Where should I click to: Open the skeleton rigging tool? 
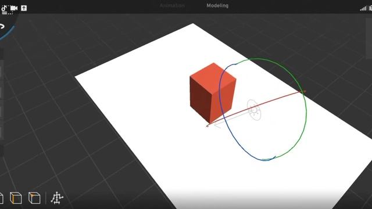tap(57, 198)
